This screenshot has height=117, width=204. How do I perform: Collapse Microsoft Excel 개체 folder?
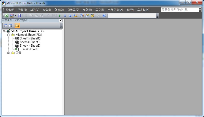(x=8, y=35)
